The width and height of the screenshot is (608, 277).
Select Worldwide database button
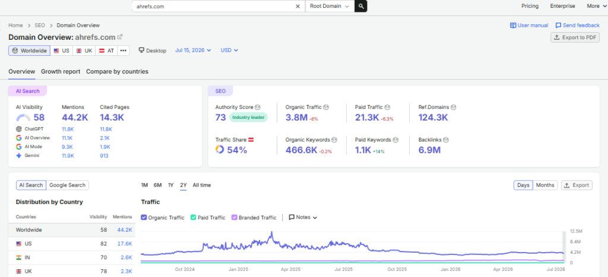tap(30, 51)
